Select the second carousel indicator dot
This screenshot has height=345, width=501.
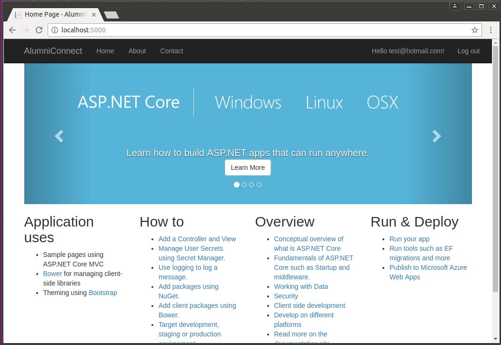244,185
